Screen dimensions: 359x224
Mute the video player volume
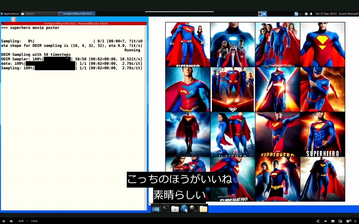[11, 221]
